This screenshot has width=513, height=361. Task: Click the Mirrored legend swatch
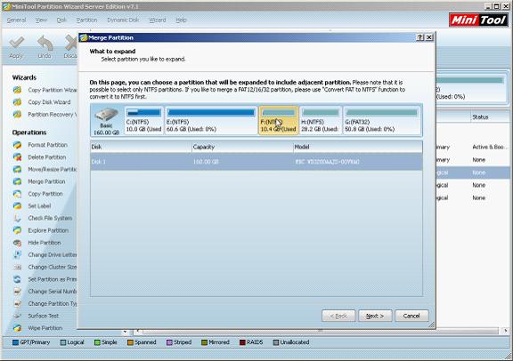[204, 342]
